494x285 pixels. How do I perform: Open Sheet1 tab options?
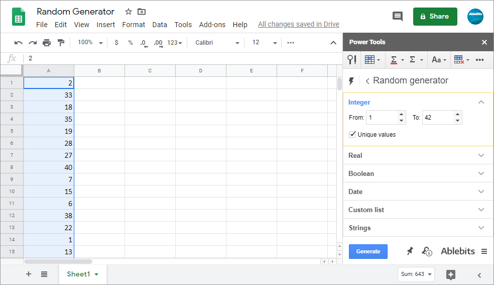[x=96, y=274]
